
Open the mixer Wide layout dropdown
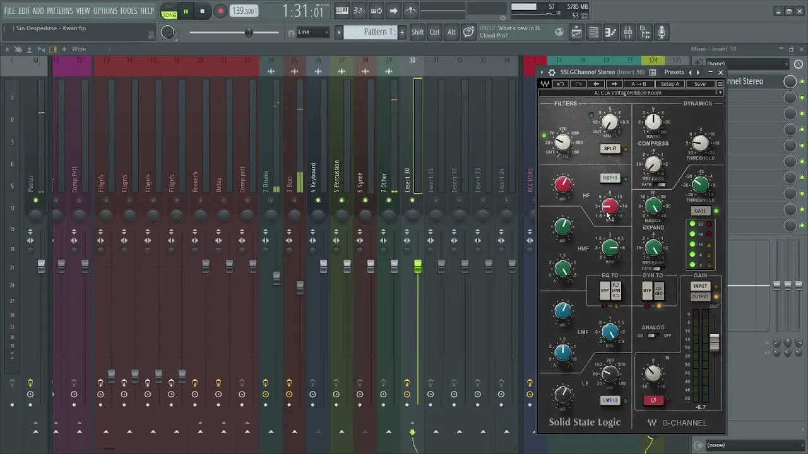79,49
